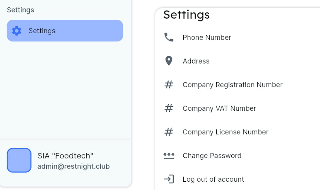Image resolution: width=320 pixels, height=190 pixels.
Task: Click the hash icon beside Company Registration Number
Action: tap(169, 85)
